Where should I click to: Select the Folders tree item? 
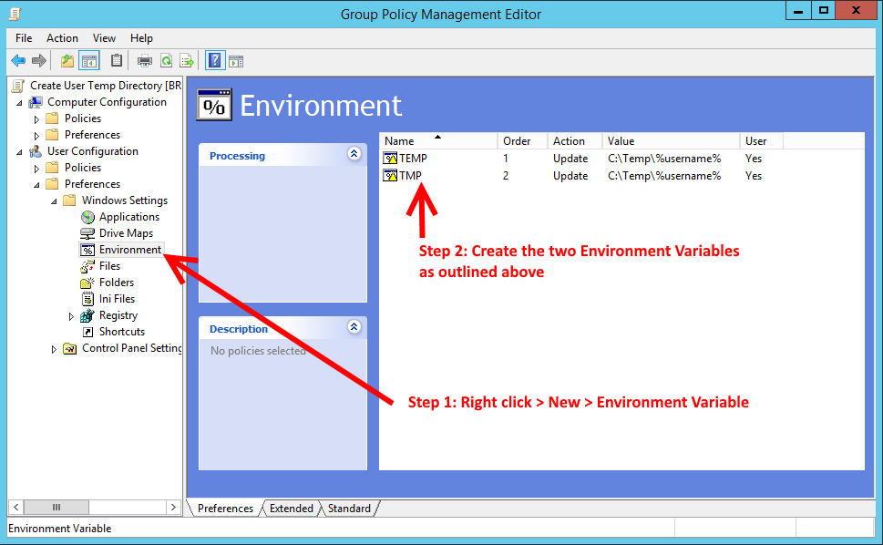117,283
